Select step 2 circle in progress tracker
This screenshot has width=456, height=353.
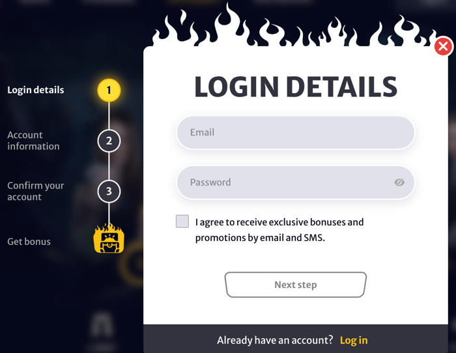pos(109,141)
